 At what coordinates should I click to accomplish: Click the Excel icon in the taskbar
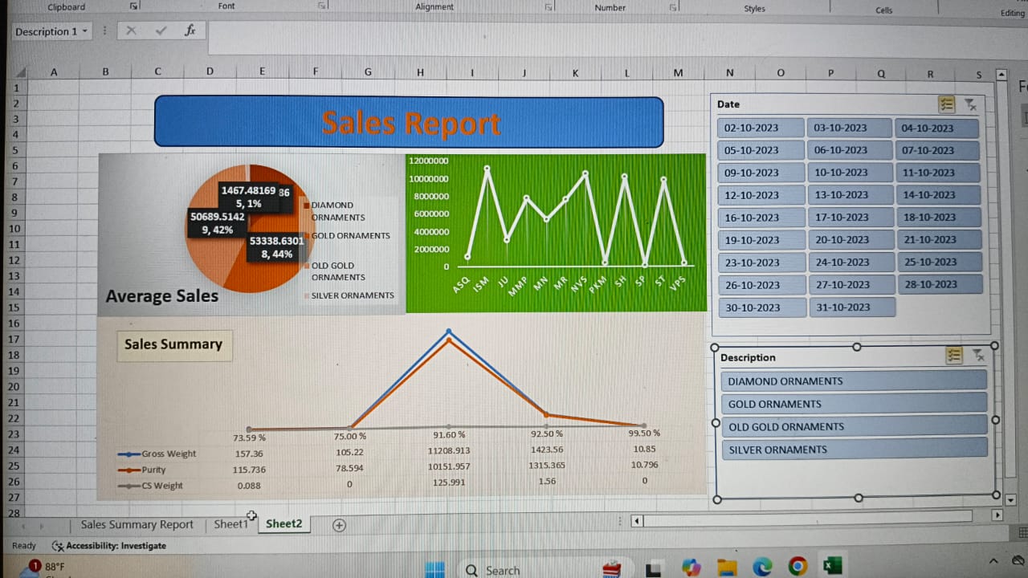[833, 566]
